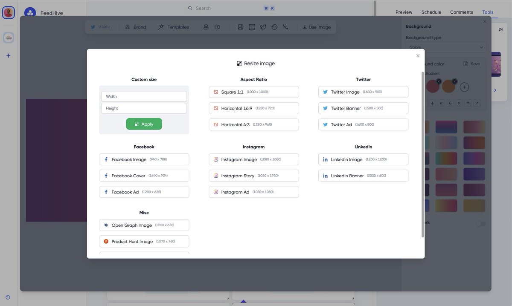The width and height of the screenshot is (512, 306).
Task: Set gradient direction to up-right arrow
Action: tap(477, 103)
